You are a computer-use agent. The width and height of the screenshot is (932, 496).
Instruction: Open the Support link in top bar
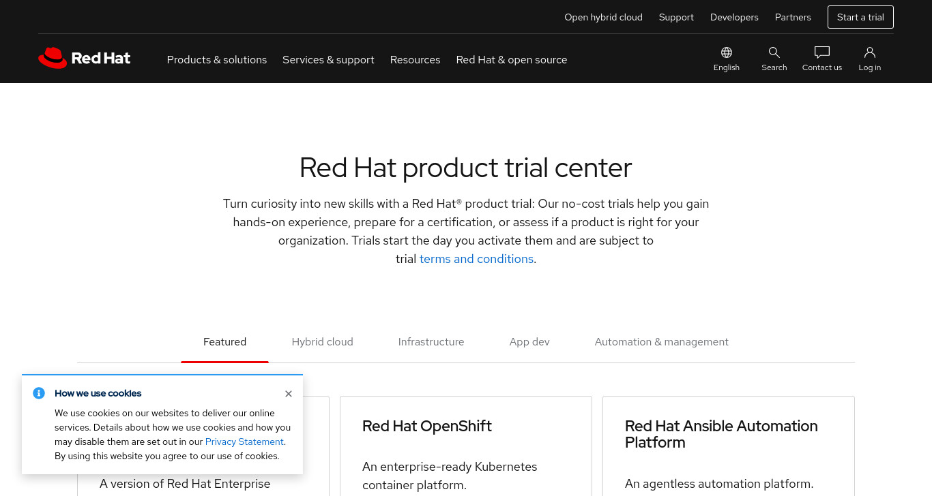click(x=676, y=17)
